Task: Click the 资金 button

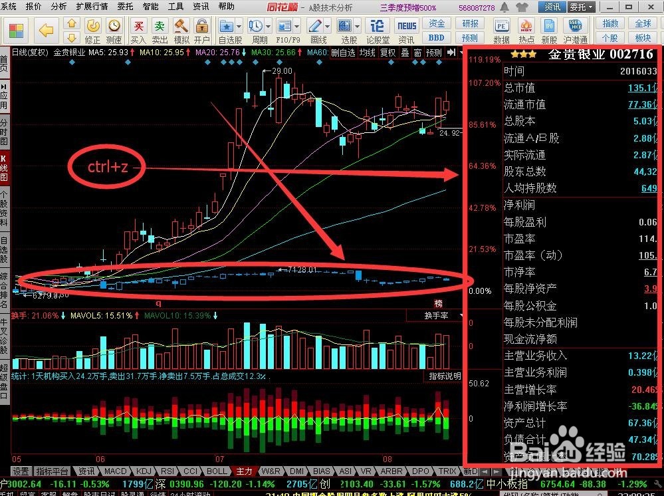Action: [437, 24]
